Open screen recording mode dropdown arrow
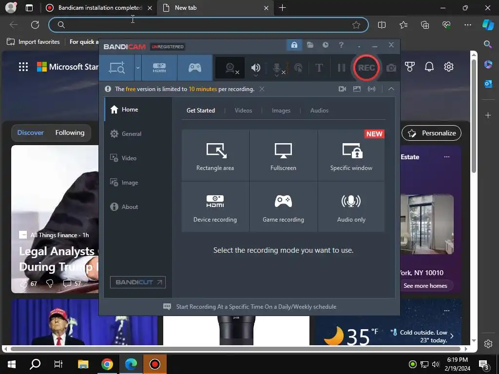This screenshot has height=374, width=499. coord(138,68)
